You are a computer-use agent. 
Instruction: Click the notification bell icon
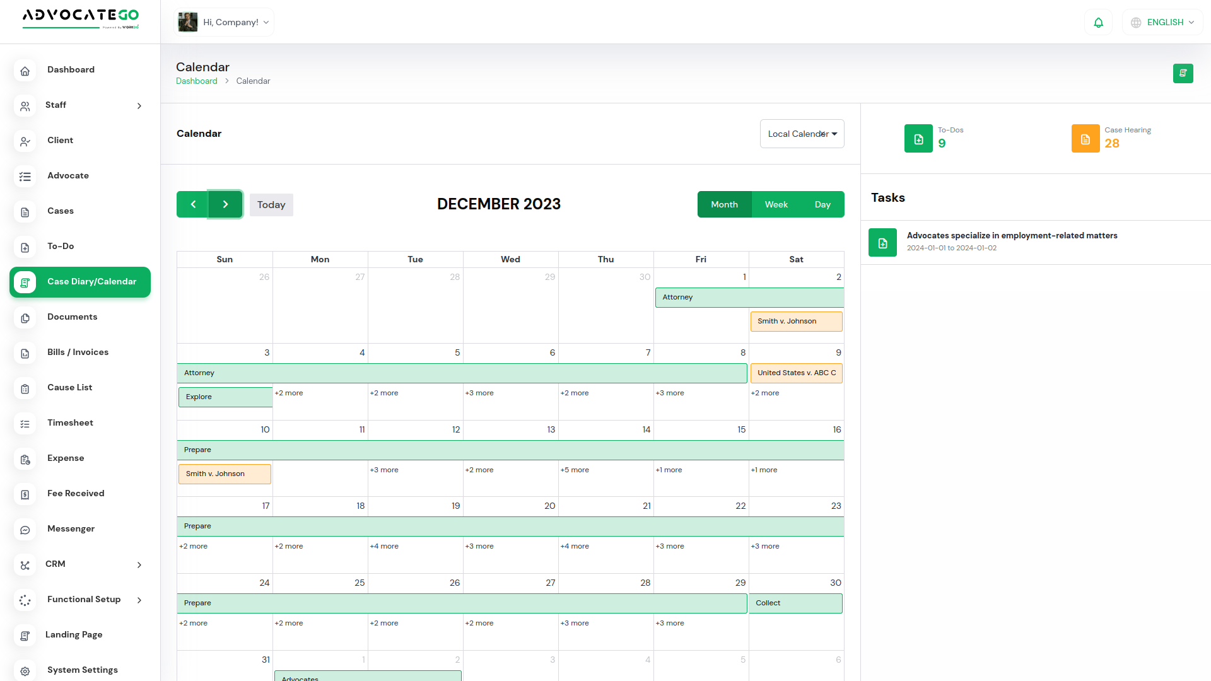coord(1098,23)
